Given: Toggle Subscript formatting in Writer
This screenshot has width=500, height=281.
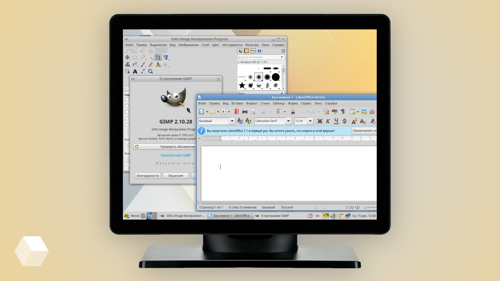Looking at the screenshot, I should [363, 121].
